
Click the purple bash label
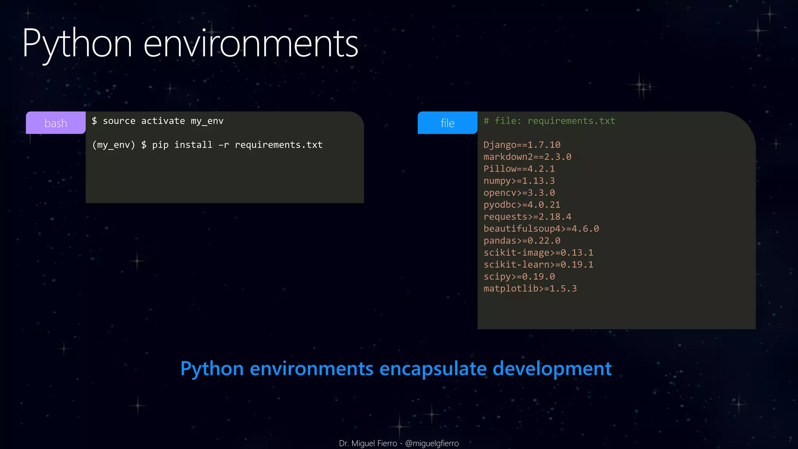[56, 123]
